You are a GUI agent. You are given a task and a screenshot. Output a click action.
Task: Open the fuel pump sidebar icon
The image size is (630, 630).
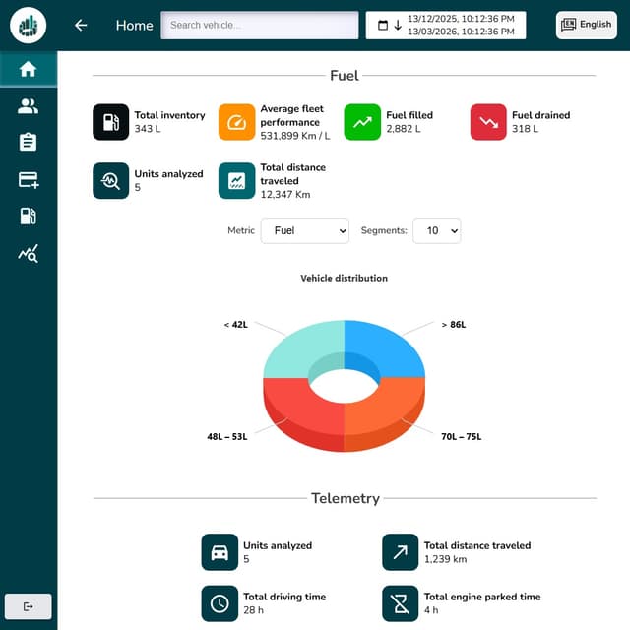coord(29,217)
